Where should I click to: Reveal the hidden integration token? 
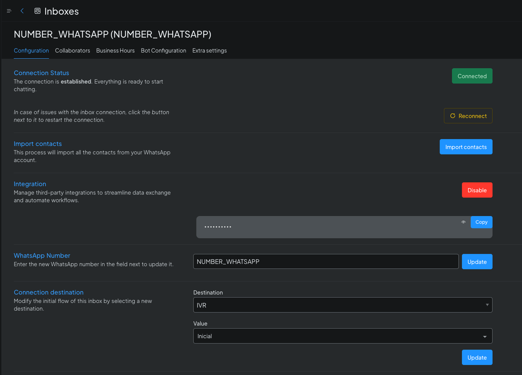tap(463, 222)
